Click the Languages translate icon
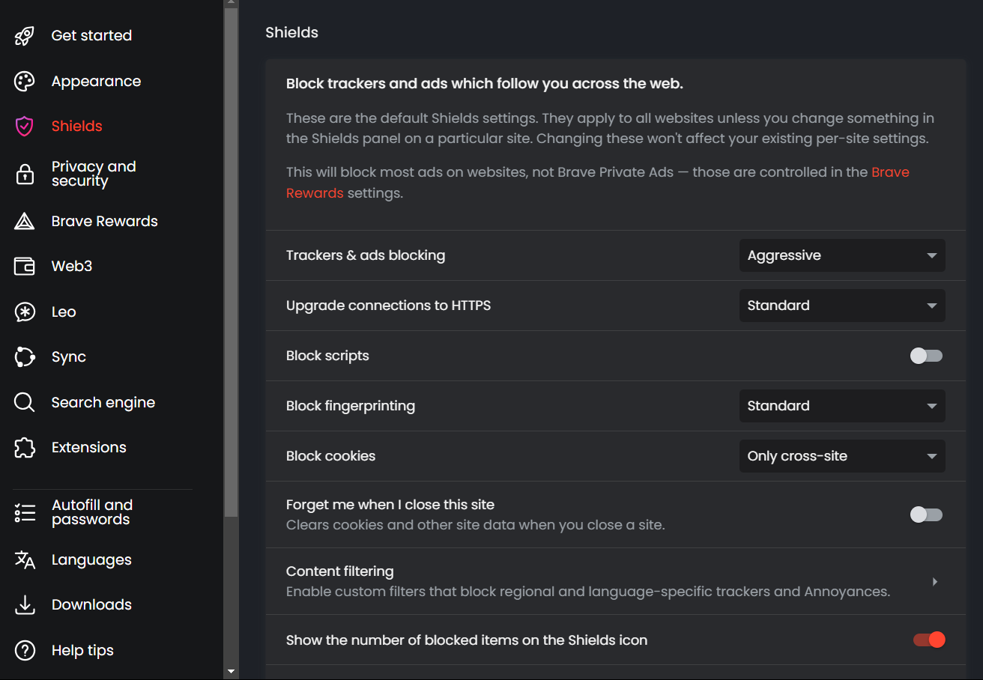The image size is (983, 680). click(x=25, y=560)
